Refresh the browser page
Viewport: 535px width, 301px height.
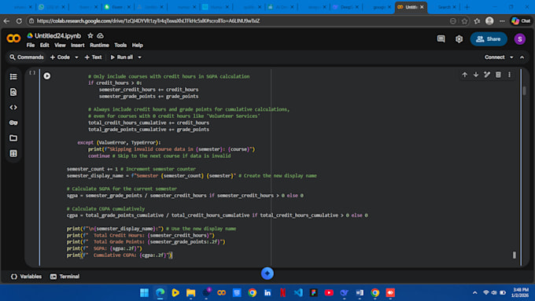pos(19,20)
